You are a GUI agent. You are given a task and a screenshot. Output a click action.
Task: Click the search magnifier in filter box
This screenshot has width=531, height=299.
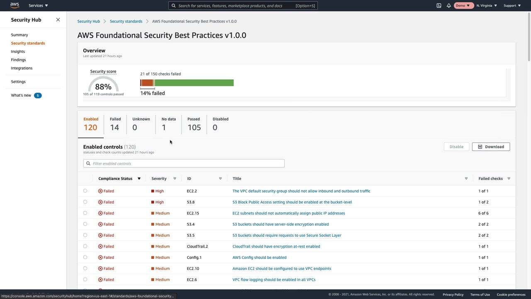[88, 164]
